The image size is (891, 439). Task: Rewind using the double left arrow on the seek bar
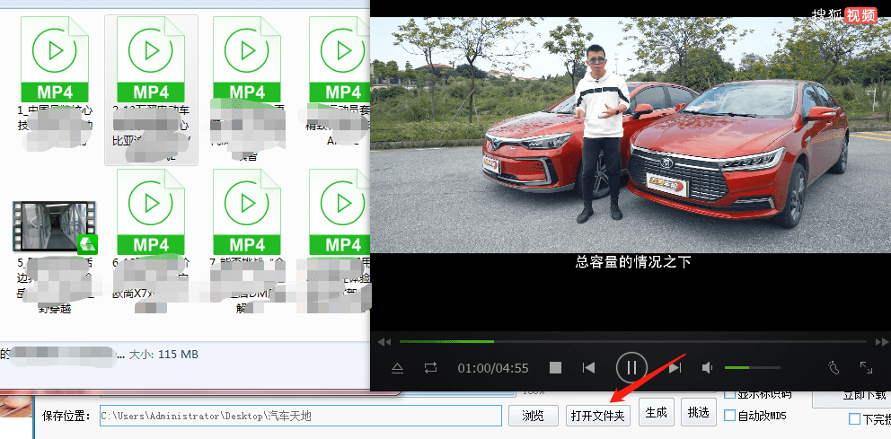pos(384,341)
